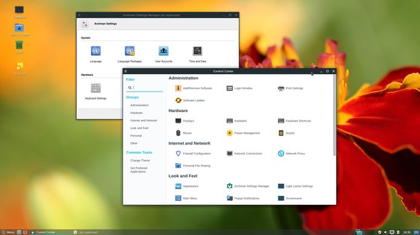Open Network Proxy settings

tap(291, 154)
